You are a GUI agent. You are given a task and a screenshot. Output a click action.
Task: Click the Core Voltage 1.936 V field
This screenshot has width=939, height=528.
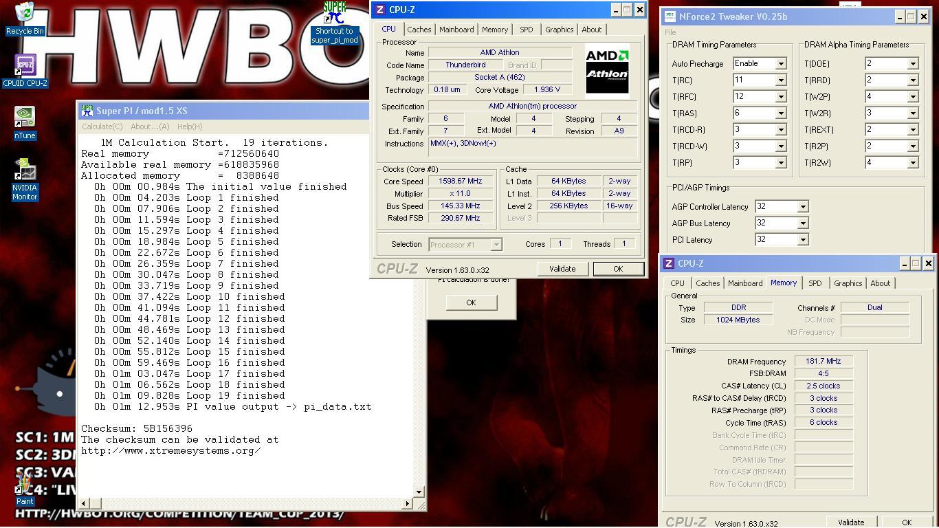point(547,89)
